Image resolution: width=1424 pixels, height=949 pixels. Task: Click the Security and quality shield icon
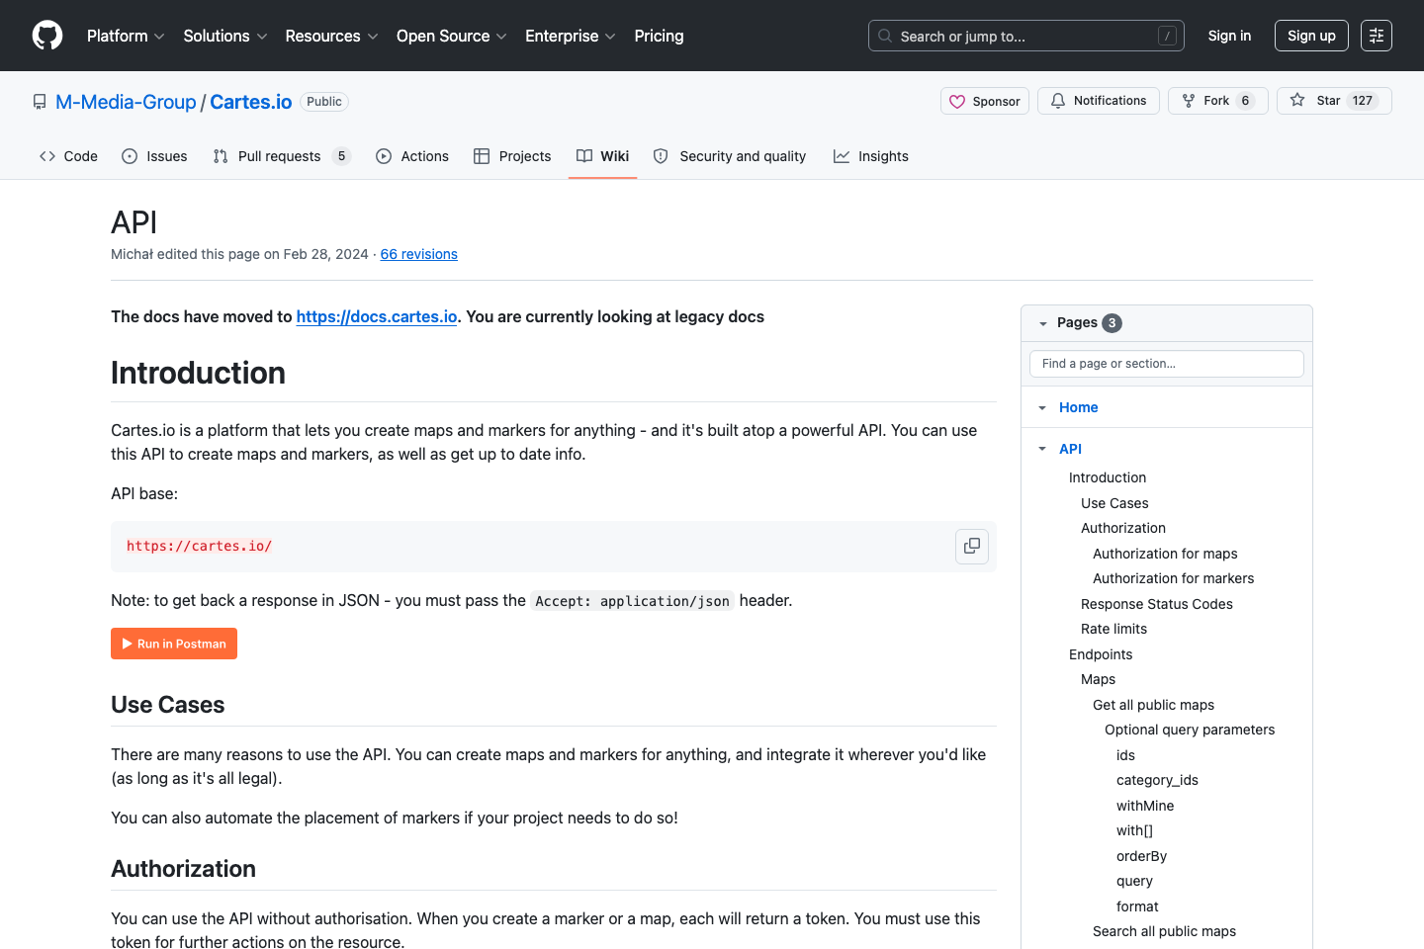[660, 155]
